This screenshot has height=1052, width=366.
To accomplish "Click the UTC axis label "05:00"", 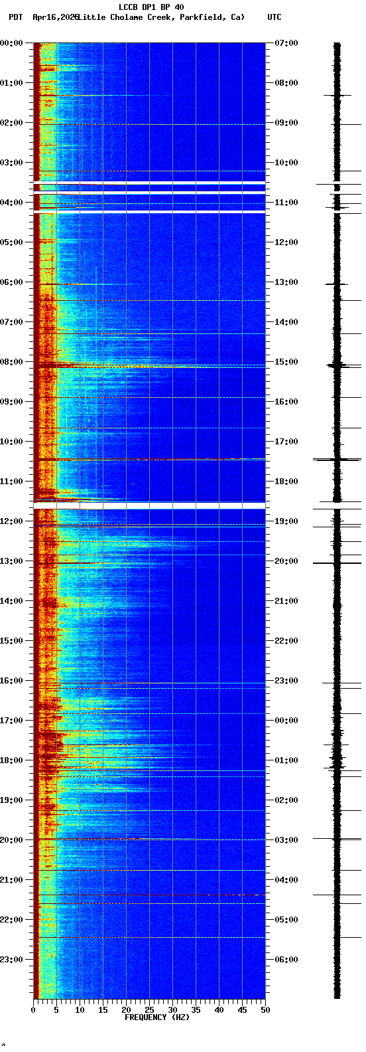I will 286,920.
